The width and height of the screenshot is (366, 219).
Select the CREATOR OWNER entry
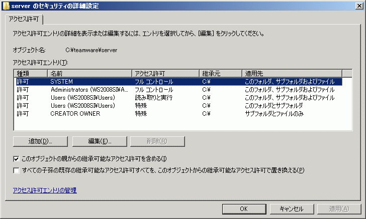tap(178, 114)
